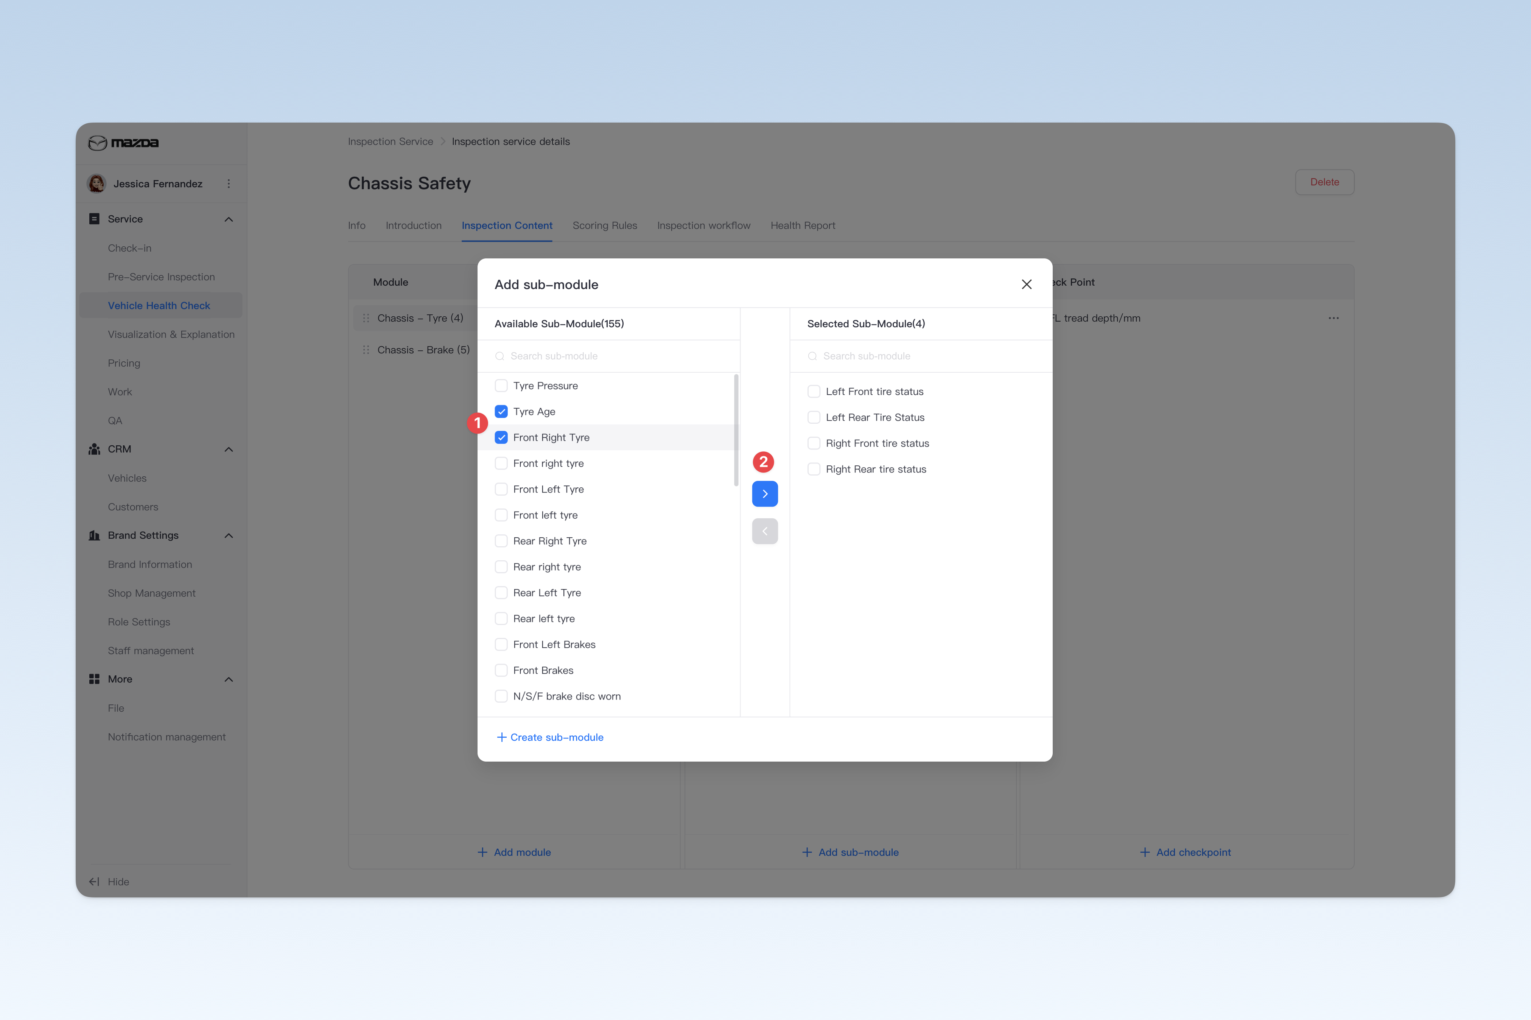Check the Tyre Pressure checkbox
The image size is (1531, 1020).
(501, 386)
